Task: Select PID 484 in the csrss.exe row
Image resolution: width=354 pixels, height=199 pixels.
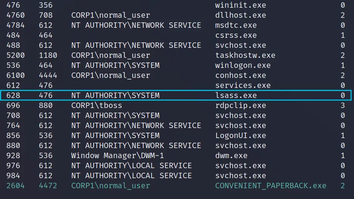Action: pyautogui.click(x=13, y=35)
